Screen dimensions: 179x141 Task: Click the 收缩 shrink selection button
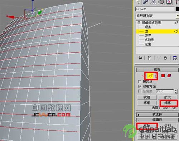(x=147, y=97)
